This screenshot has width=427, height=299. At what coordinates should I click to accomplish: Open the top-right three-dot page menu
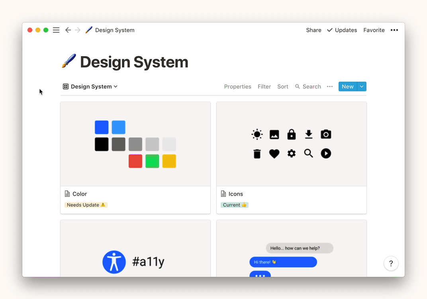[394, 30]
